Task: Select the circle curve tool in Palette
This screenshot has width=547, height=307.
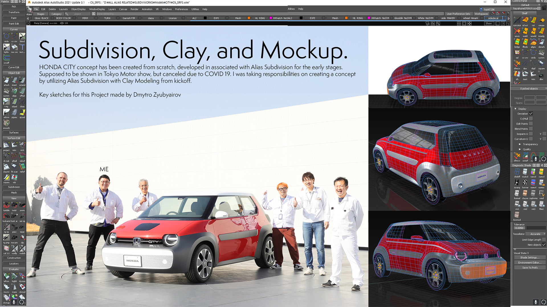Action: click(x=6, y=37)
